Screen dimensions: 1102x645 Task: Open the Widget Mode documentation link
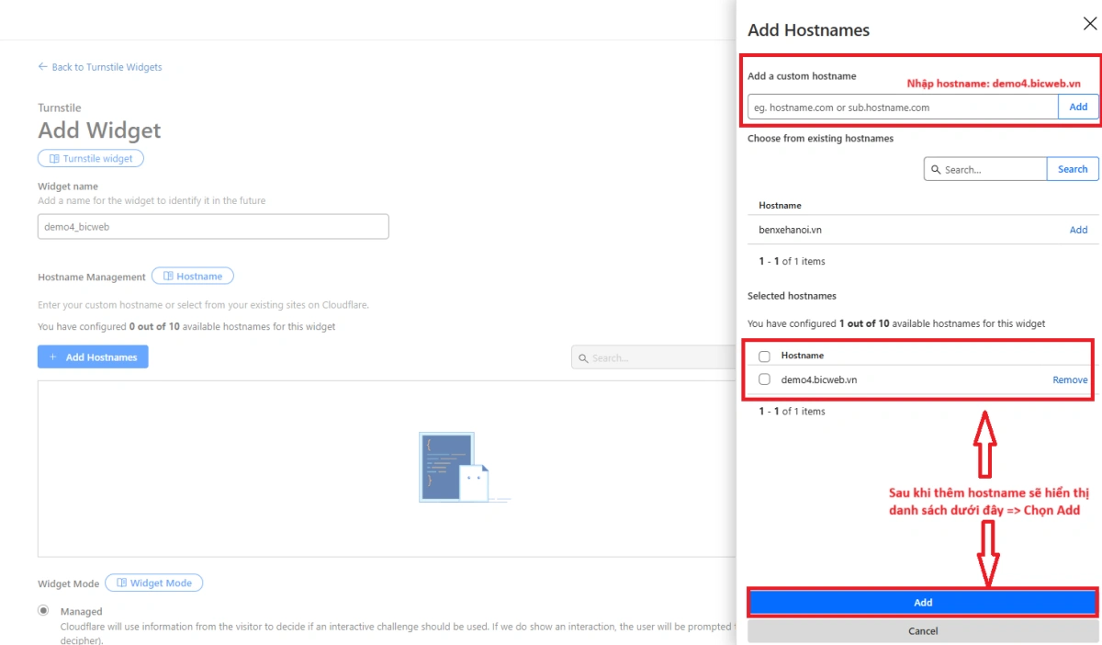[154, 583]
